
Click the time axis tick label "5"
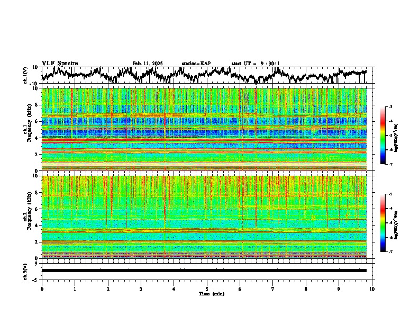point(207,289)
